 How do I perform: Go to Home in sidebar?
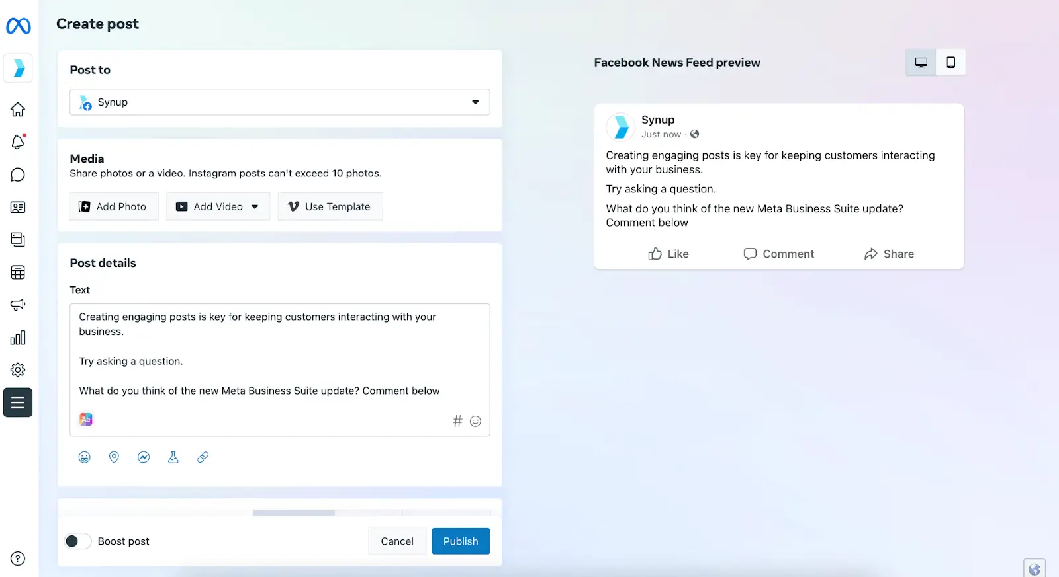(18, 109)
